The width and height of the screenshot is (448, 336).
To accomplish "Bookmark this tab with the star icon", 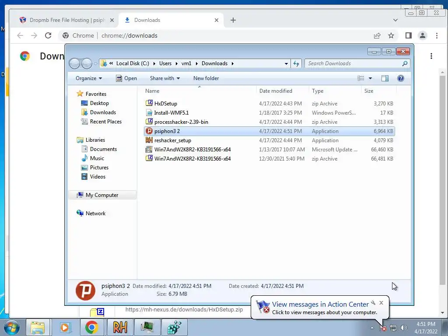I will (391, 35).
